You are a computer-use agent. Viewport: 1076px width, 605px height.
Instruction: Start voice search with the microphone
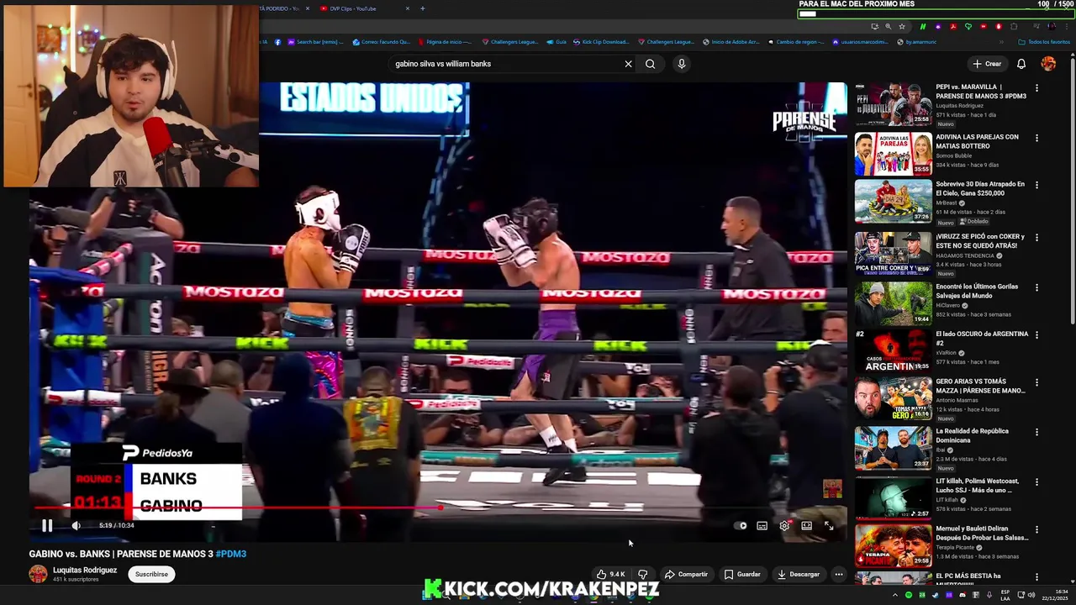click(682, 64)
